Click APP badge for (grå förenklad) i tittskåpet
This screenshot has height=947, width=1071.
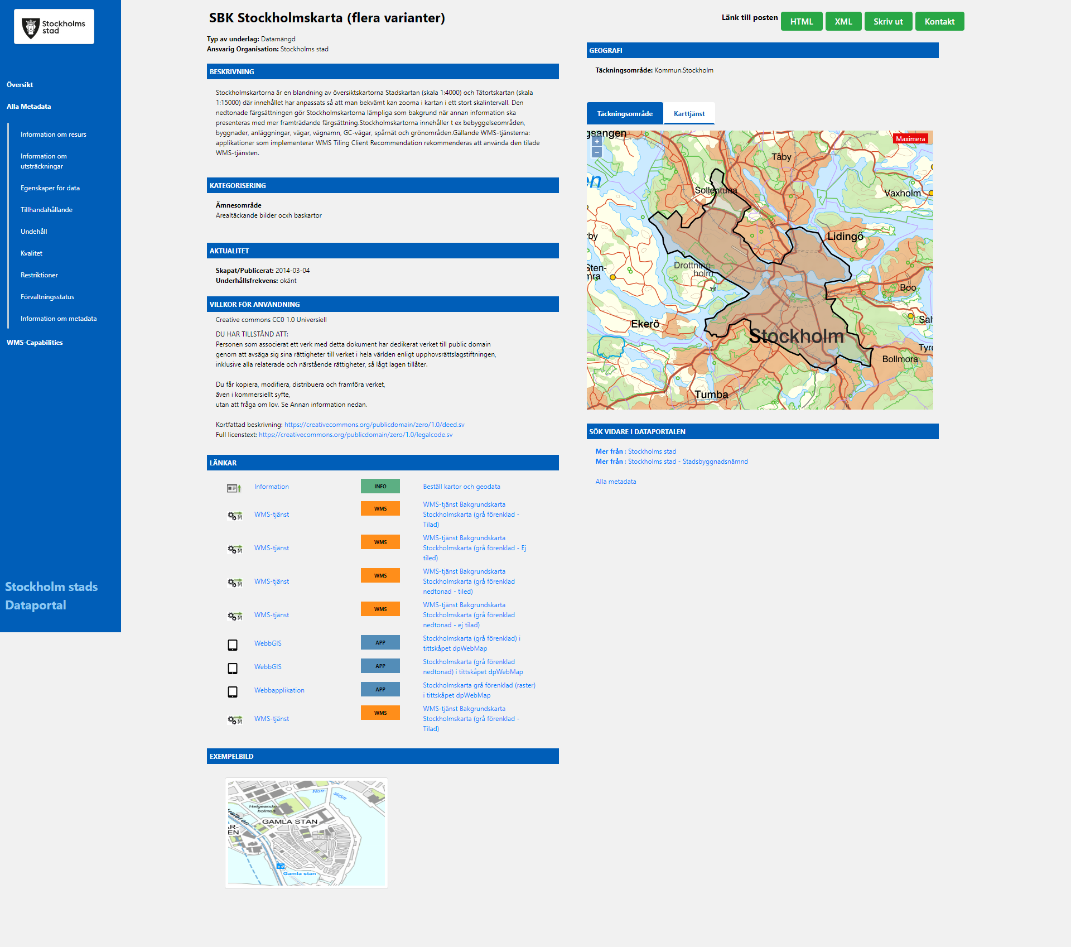pyautogui.click(x=380, y=642)
